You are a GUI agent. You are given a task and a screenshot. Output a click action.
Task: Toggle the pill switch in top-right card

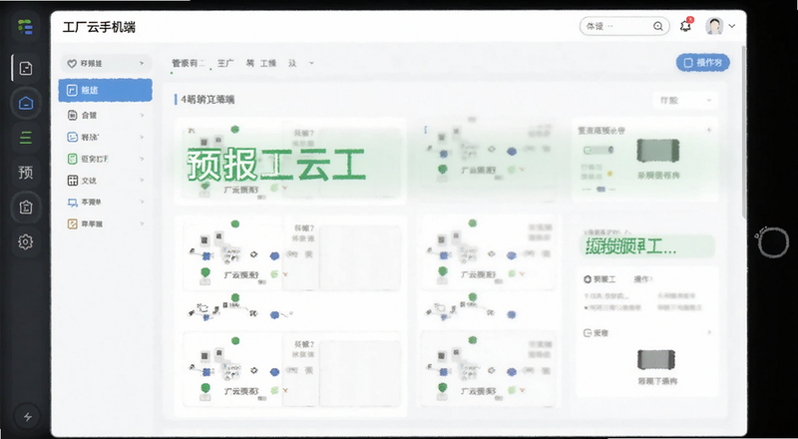click(598, 150)
